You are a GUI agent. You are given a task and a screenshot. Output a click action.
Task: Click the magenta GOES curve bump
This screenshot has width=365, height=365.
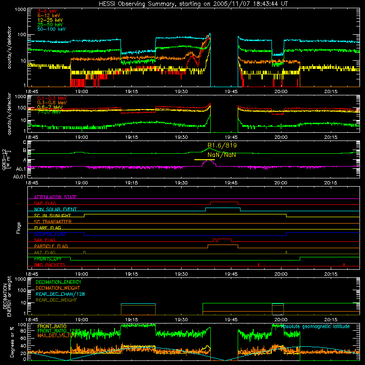click(209, 161)
